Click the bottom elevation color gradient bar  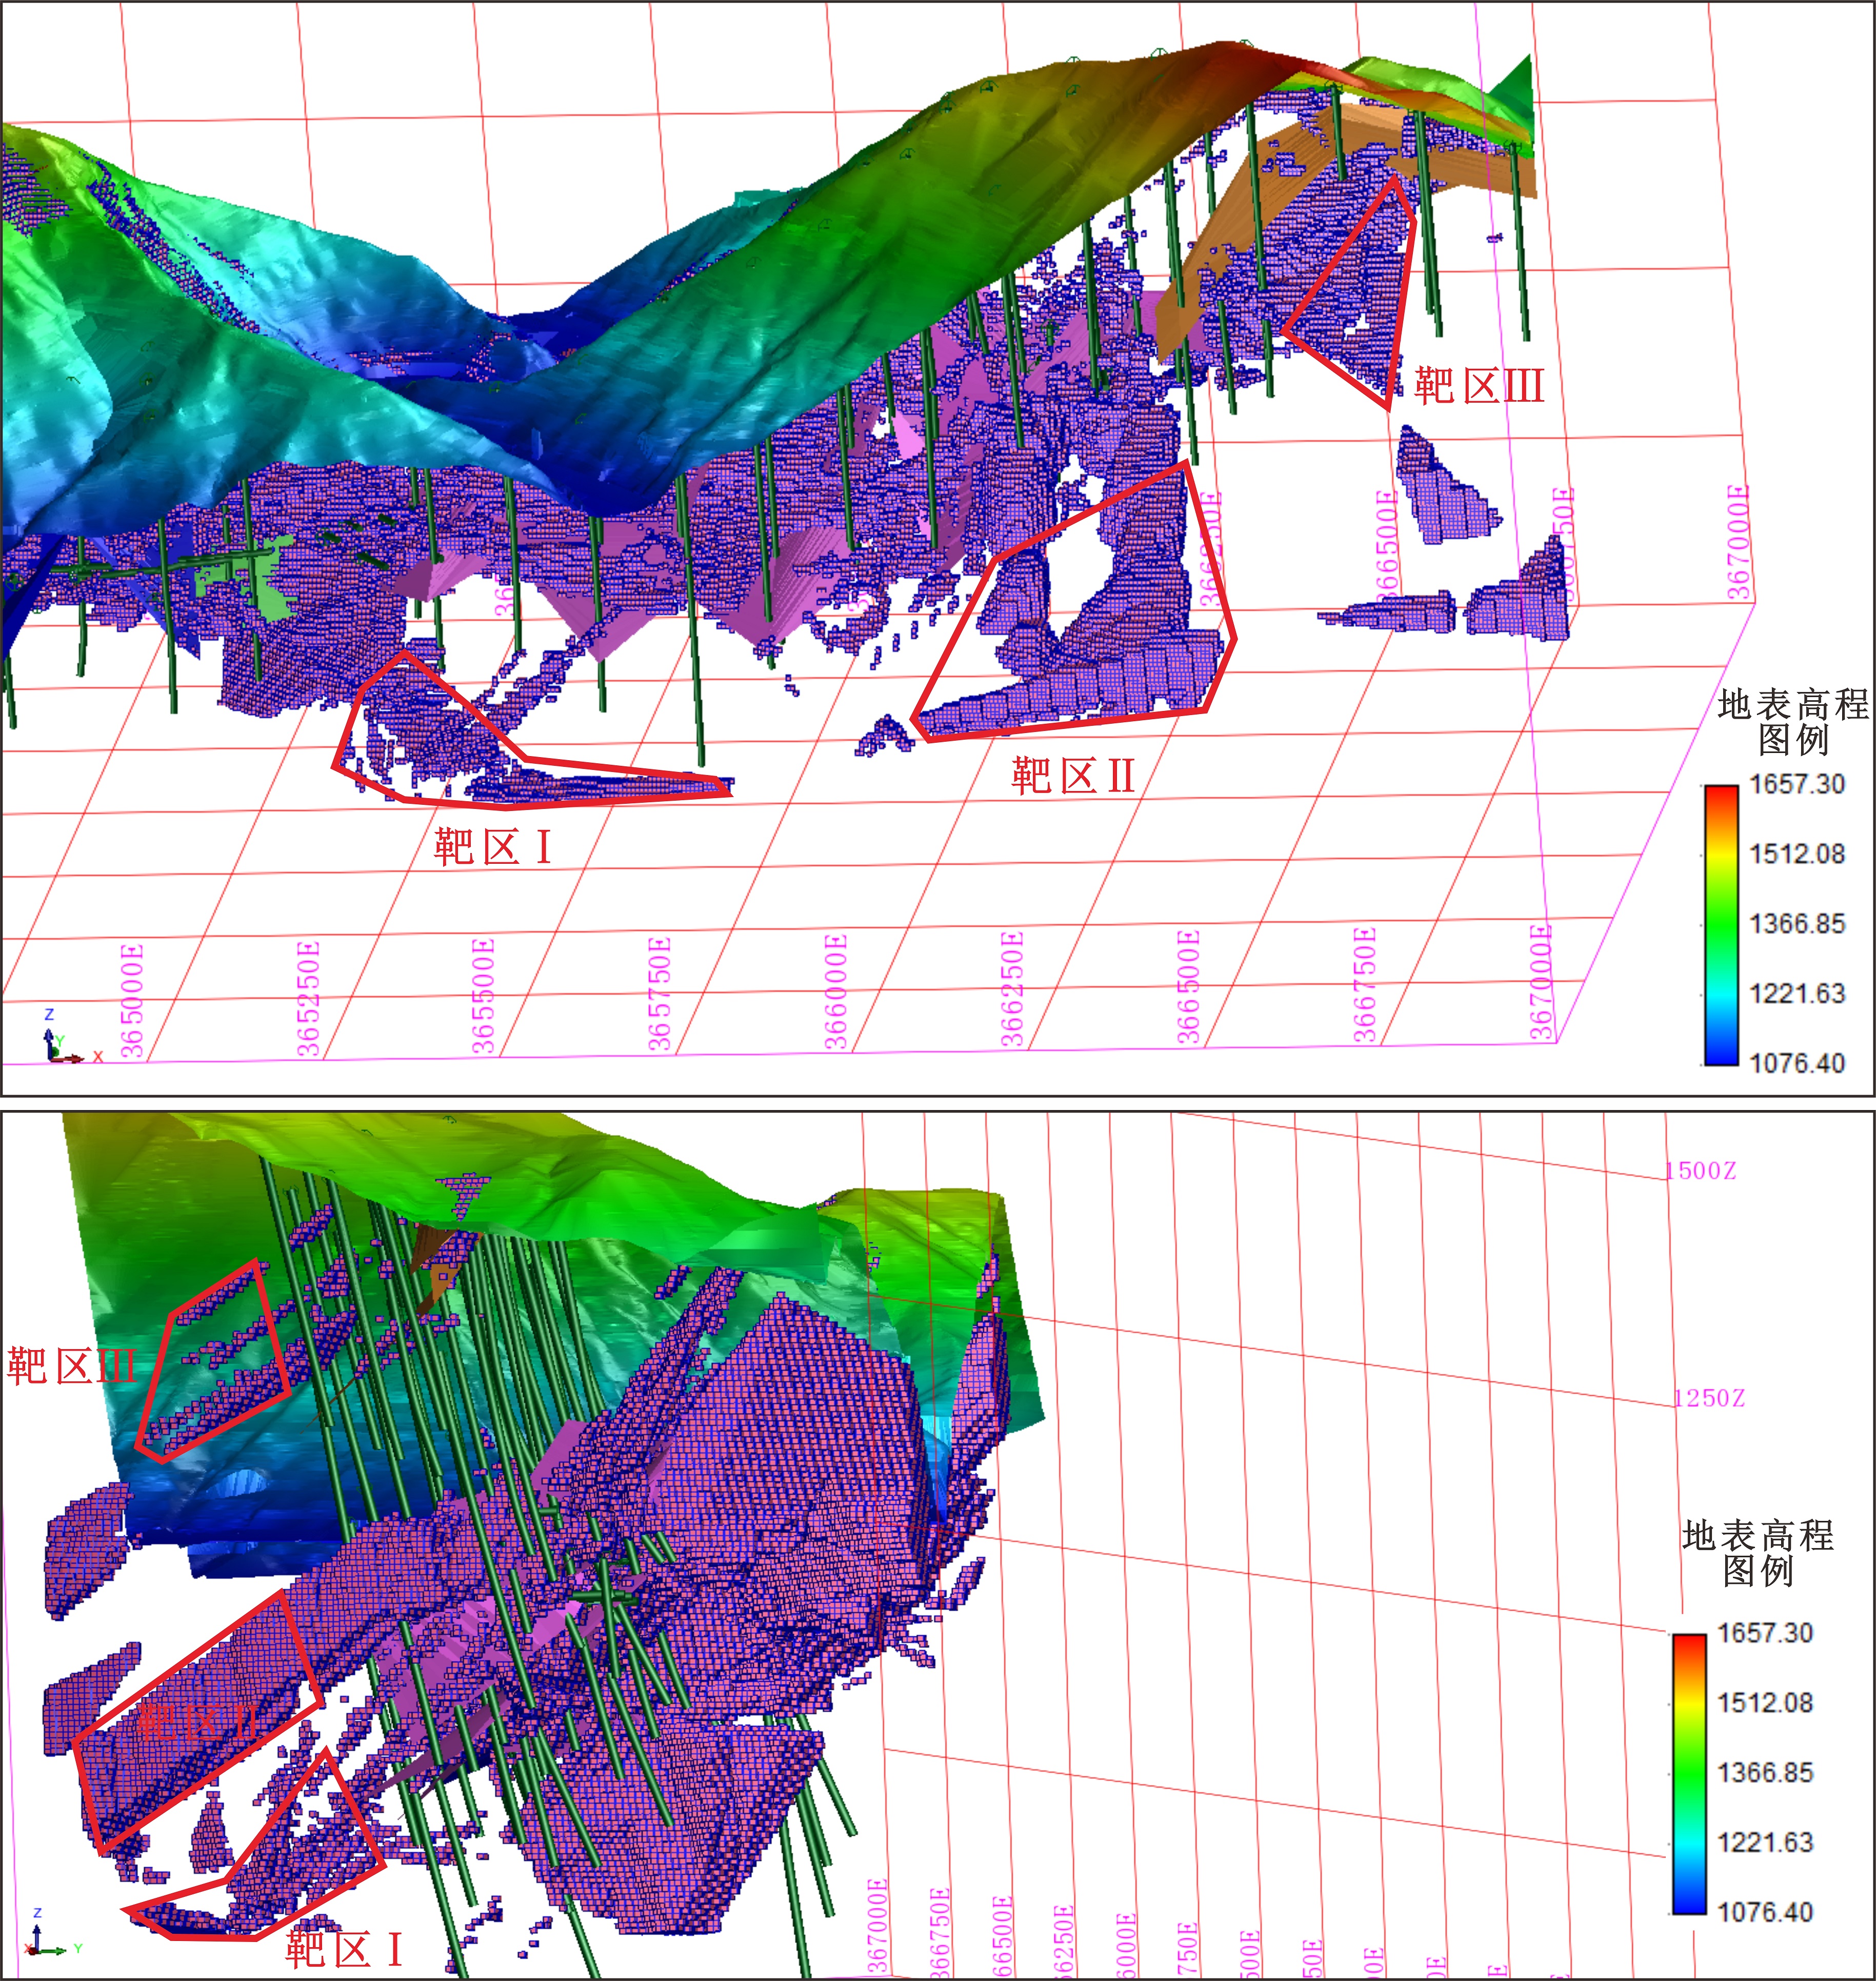(x=1689, y=1774)
